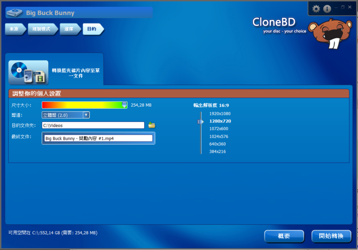Select 384x216 output resolution

click(217, 151)
